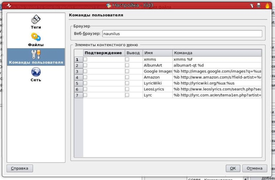Click the Kid3 app icon in the title bar
Viewport: 275px width, 180px height.
[109, 5]
